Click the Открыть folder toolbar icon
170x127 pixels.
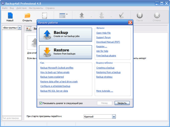27,16
